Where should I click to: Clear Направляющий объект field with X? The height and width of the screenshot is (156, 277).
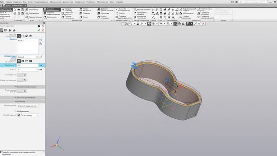click(x=37, y=57)
